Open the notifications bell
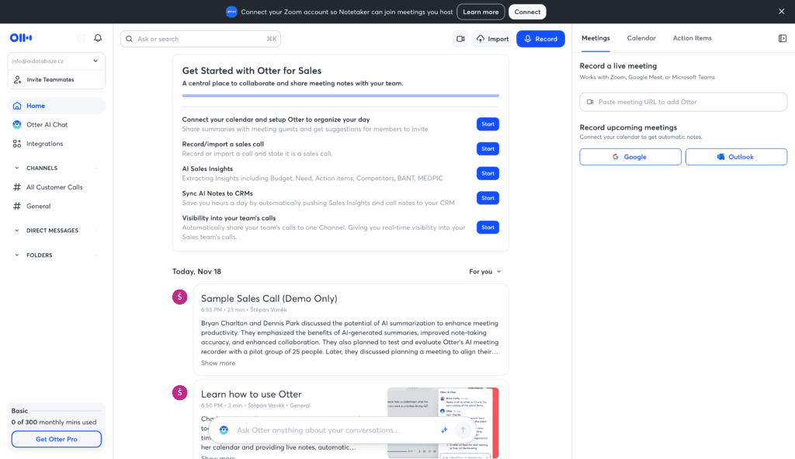 [98, 38]
